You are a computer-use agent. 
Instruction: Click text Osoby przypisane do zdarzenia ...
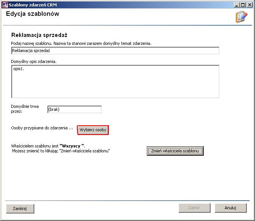42,128
